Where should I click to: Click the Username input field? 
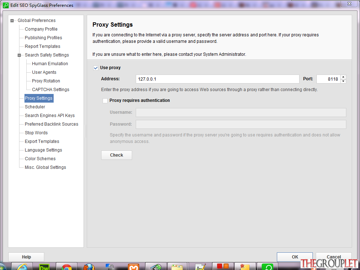click(241, 112)
